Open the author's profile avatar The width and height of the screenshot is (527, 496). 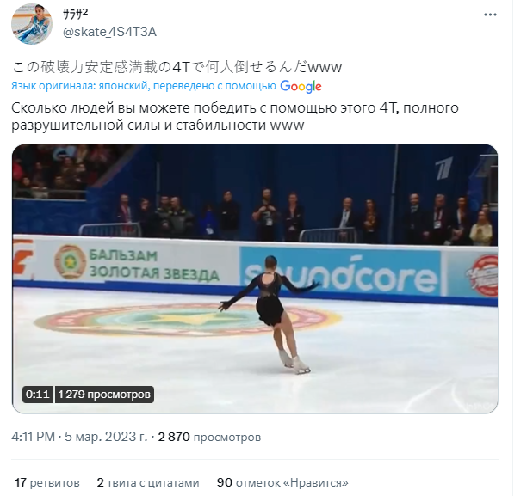32,24
